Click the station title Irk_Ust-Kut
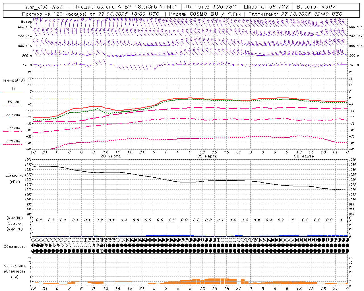The image size is (364, 291). [44, 7]
